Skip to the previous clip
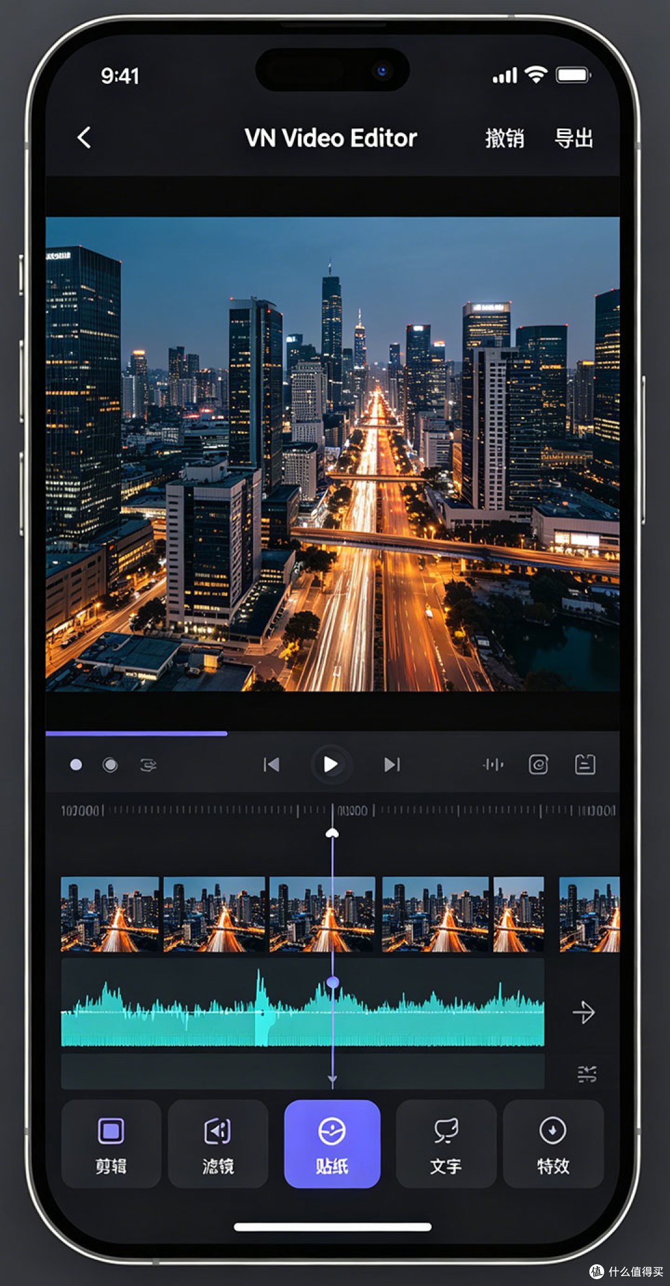Viewport: 670px width, 1286px height. [x=271, y=765]
